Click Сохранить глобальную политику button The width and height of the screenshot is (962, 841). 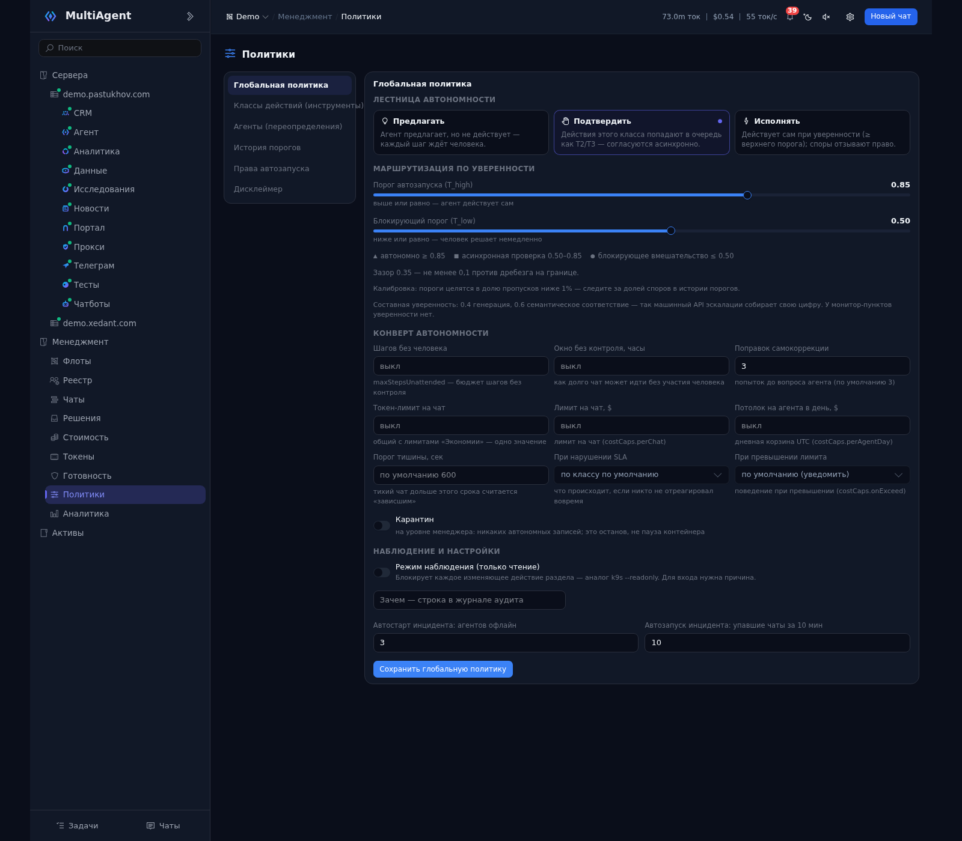coord(443,669)
